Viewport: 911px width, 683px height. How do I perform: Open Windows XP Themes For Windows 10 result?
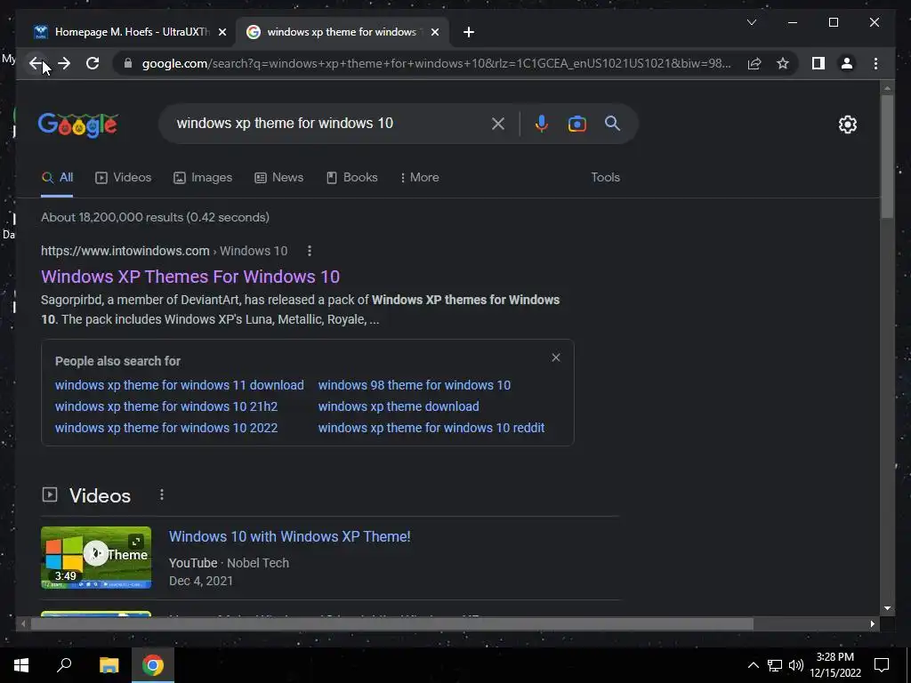click(x=190, y=277)
